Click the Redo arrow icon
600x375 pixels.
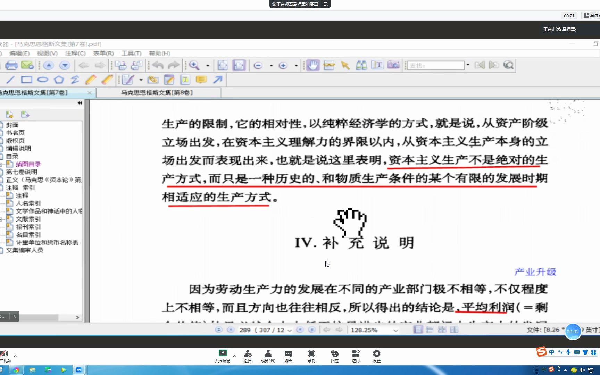click(x=174, y=65)
